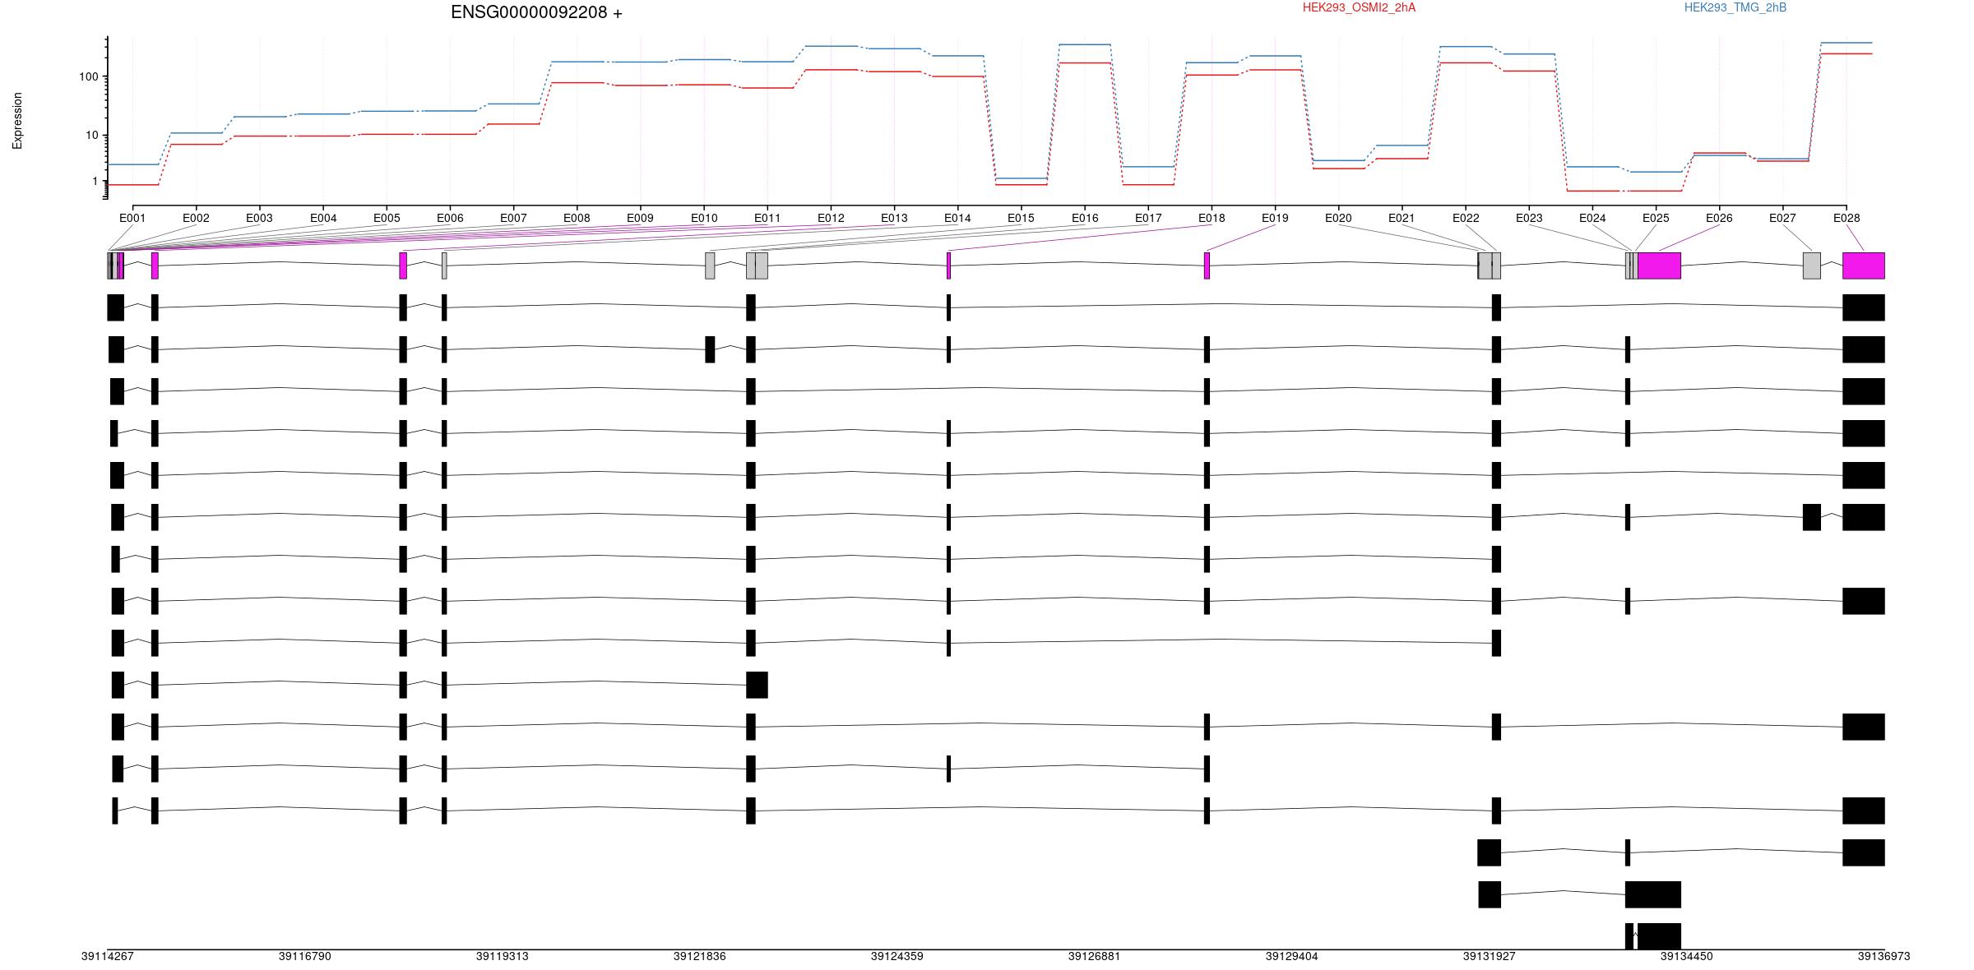Click exon label E022
Viewport: 1974px width, 970px height.
tap(1466, 218)
